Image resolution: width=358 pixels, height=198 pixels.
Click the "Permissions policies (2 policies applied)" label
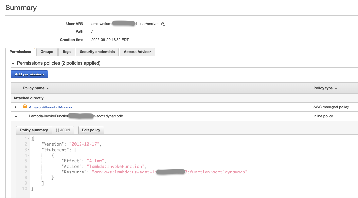59,63
